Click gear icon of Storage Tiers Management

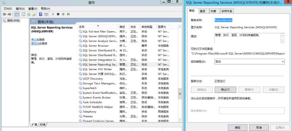(x=80, y=84)
